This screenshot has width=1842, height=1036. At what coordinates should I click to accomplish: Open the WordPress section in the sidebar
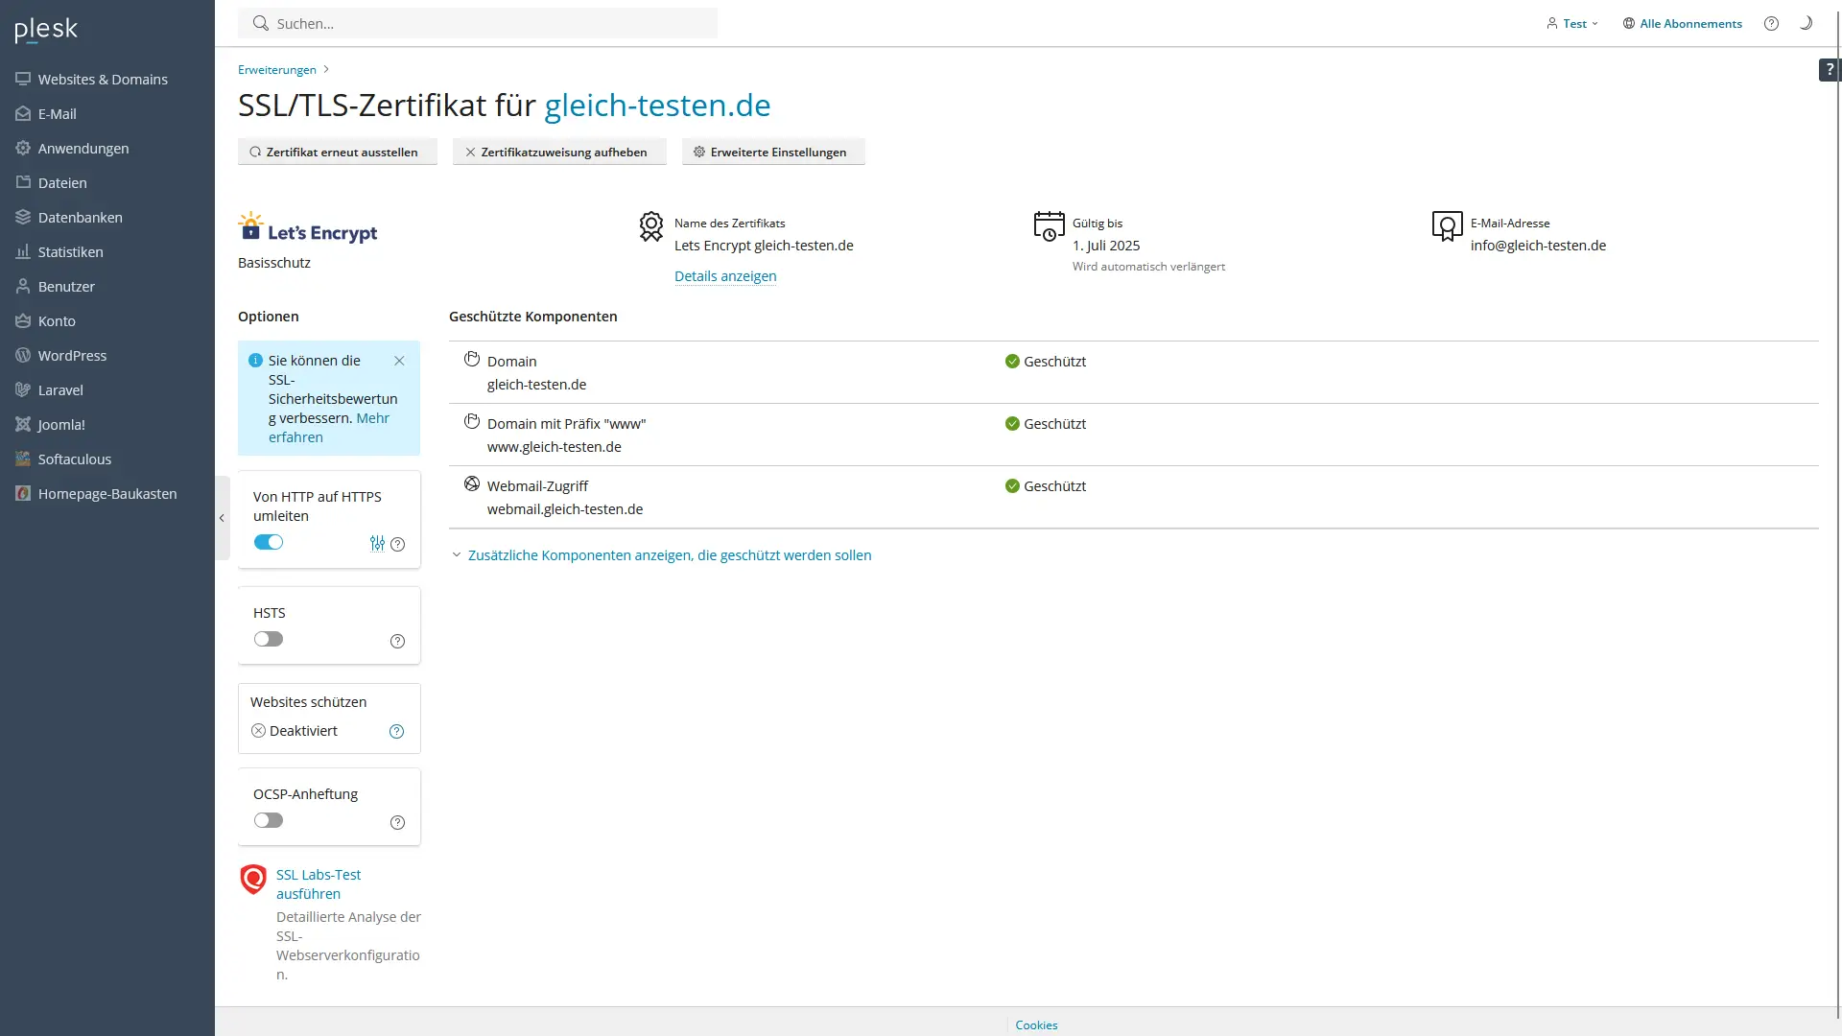pos(72,355)
